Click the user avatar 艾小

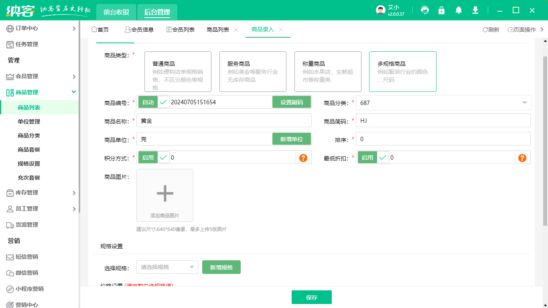(381, 10)
